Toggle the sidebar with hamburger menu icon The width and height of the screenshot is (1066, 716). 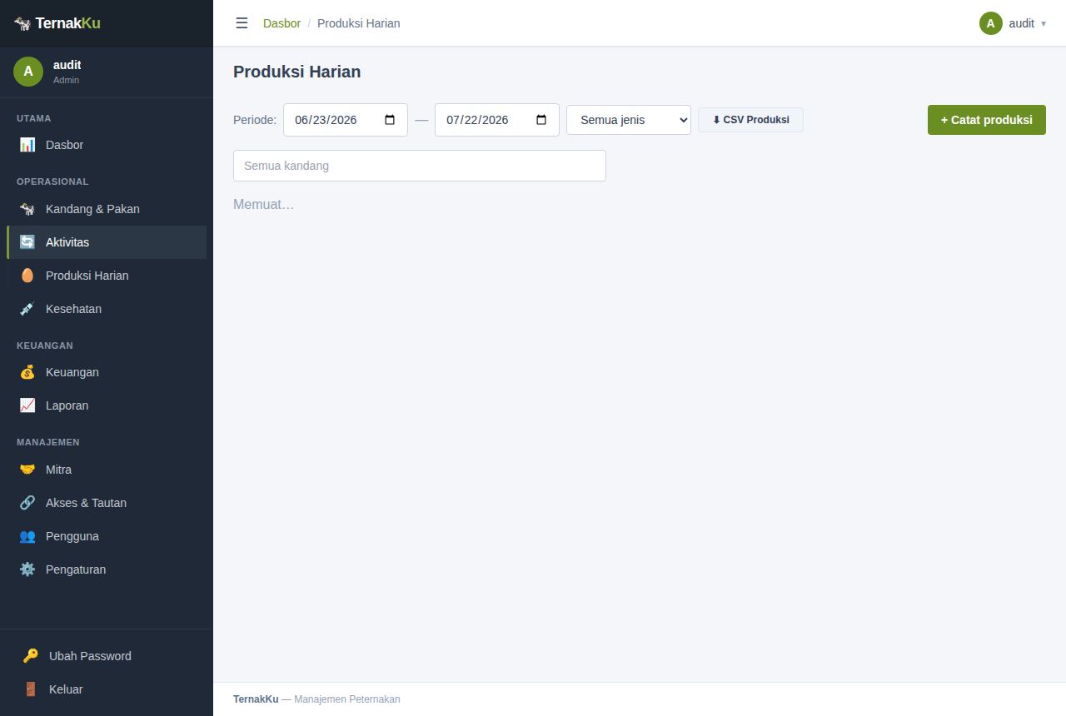coord(242,23)
